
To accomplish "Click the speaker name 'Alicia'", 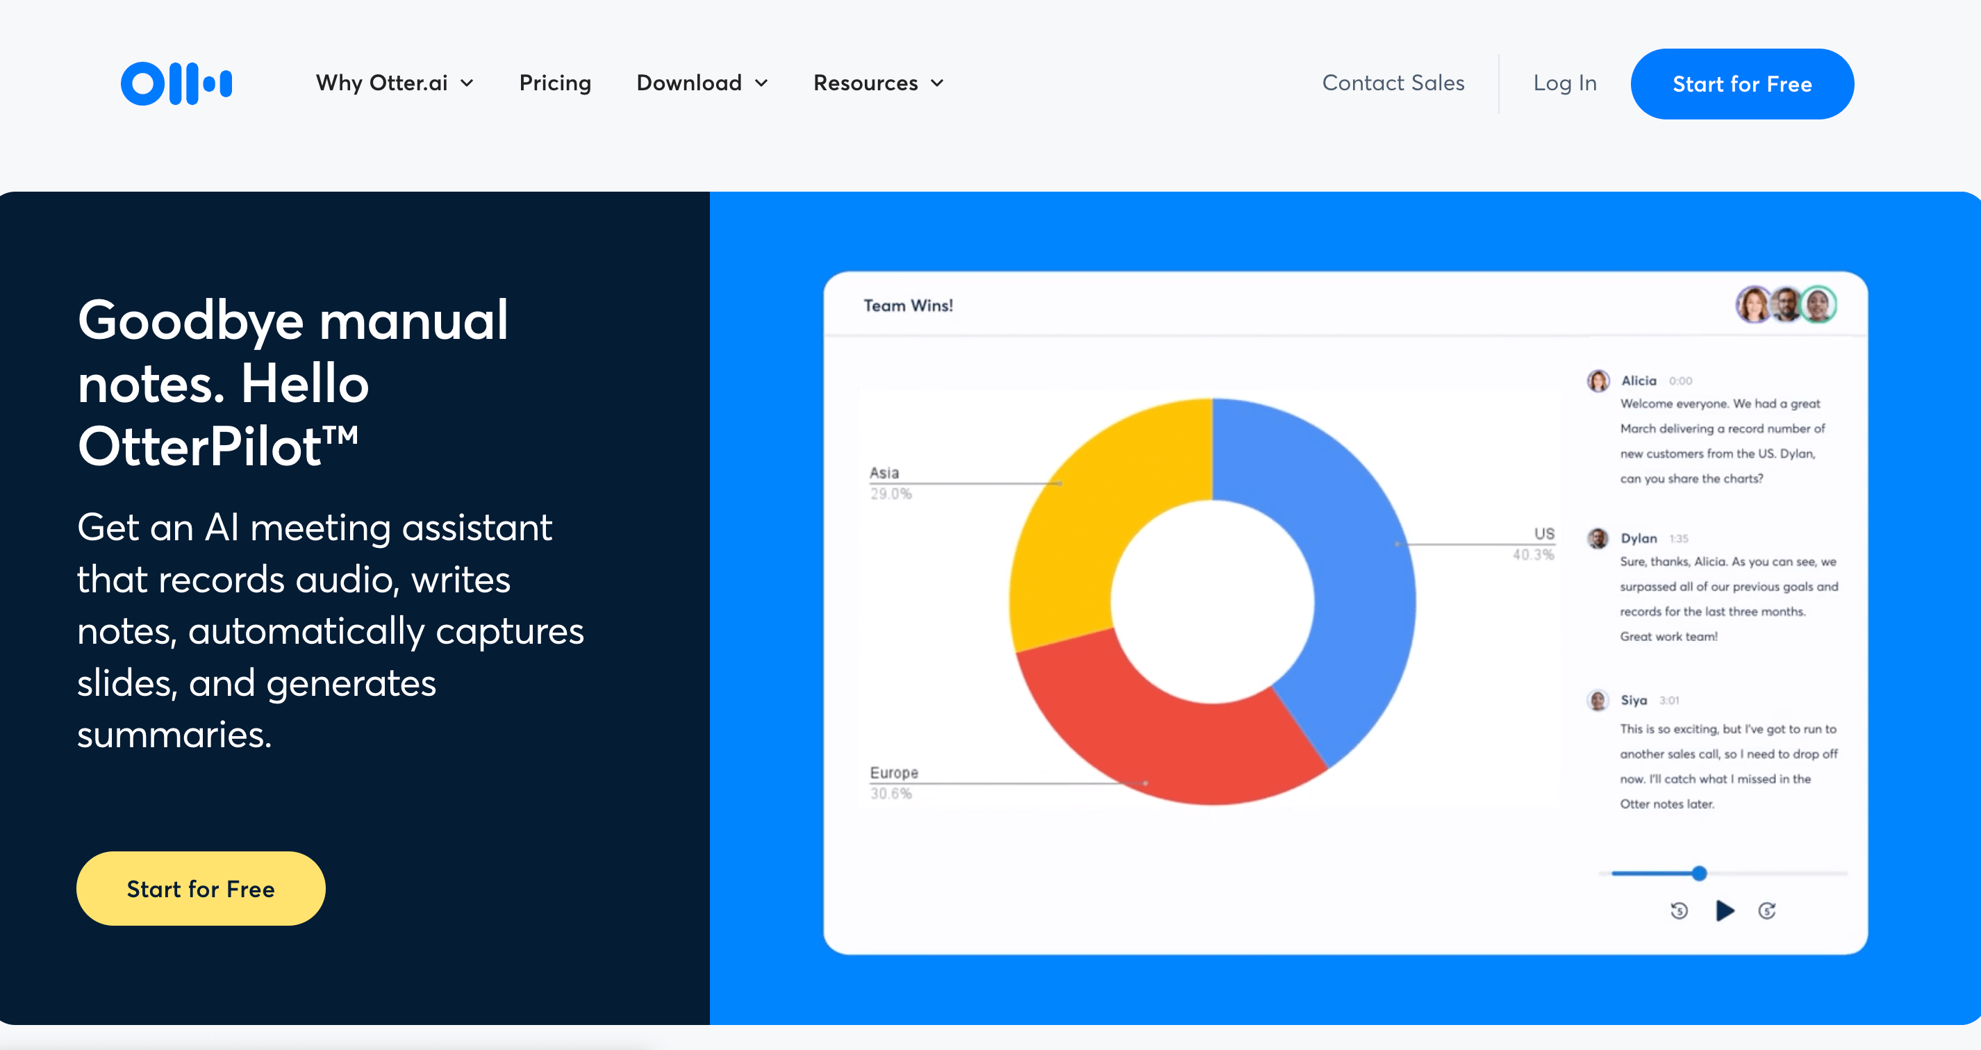I will pyautogui.click(x=1639, y=381).
